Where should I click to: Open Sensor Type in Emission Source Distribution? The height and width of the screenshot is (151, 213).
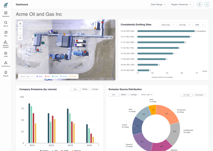pyautogui.click(x=147, y=94)
